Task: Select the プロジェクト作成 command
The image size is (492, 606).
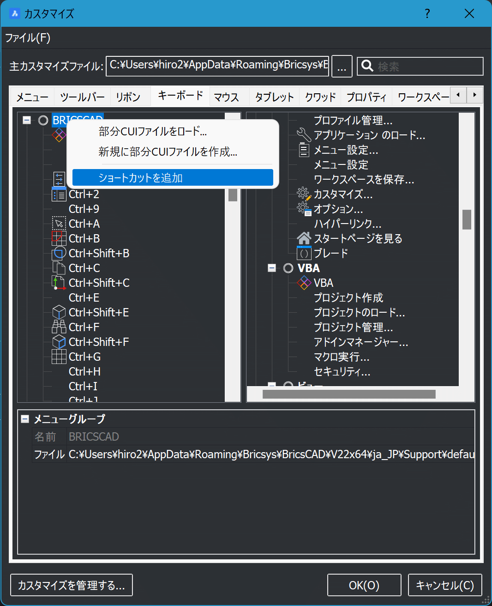Action: pyautogui.click(x=348, y=297)
